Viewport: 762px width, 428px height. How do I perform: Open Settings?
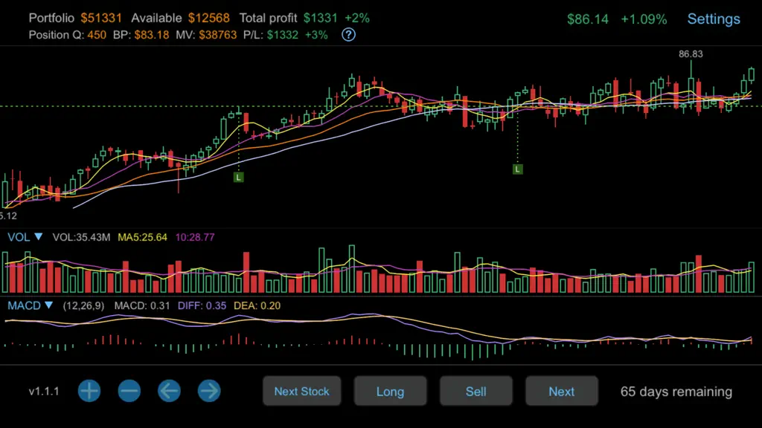point(714,19)
